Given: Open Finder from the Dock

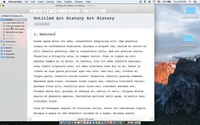Looking at the screenshot, I should (x=61, y=123).
